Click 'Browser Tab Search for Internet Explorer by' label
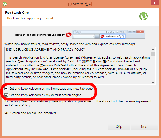This screenshot has width=161, height=138. coord(40,35)
